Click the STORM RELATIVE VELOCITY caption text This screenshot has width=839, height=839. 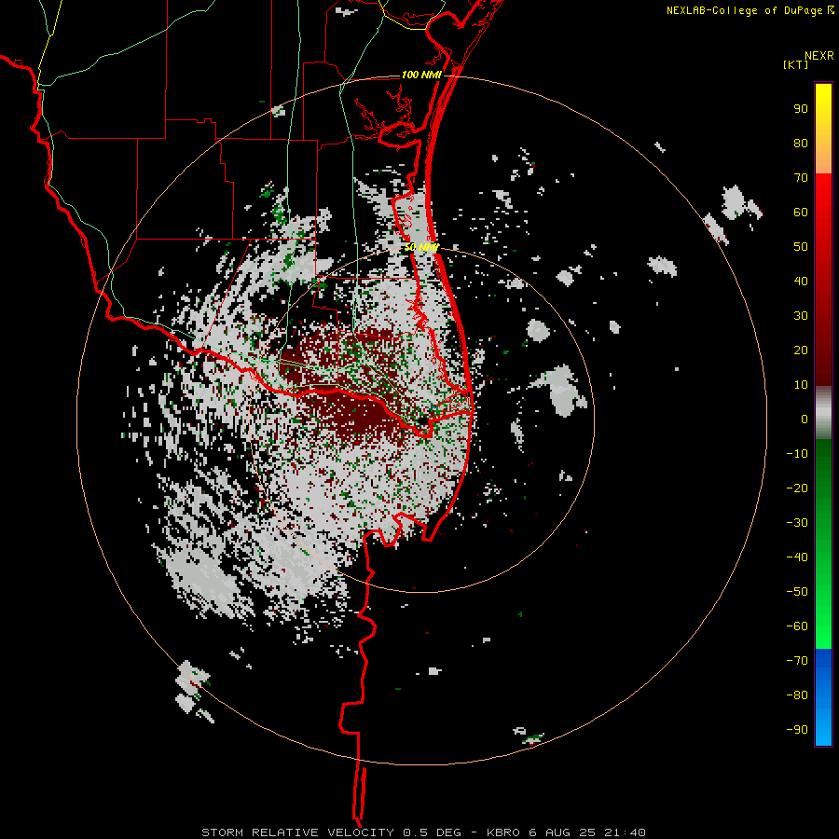(297, 832)
